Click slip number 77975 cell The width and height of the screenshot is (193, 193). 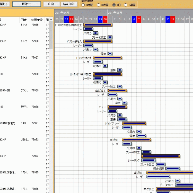coord(35,172)
